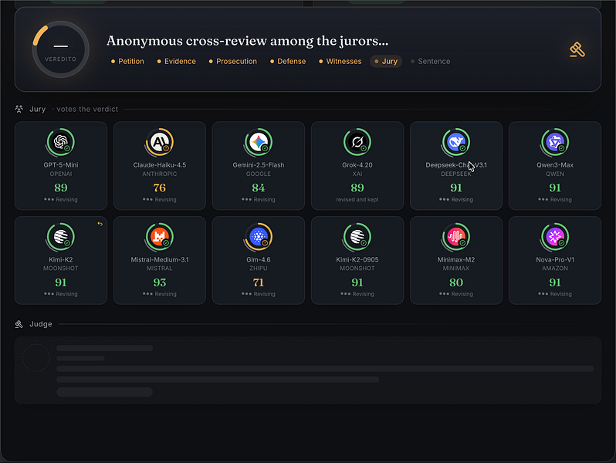This screenshot has width=616, height=463.
Task: Click Claude-Haiku-4.5 score 76
Action: tap(160, 188)
